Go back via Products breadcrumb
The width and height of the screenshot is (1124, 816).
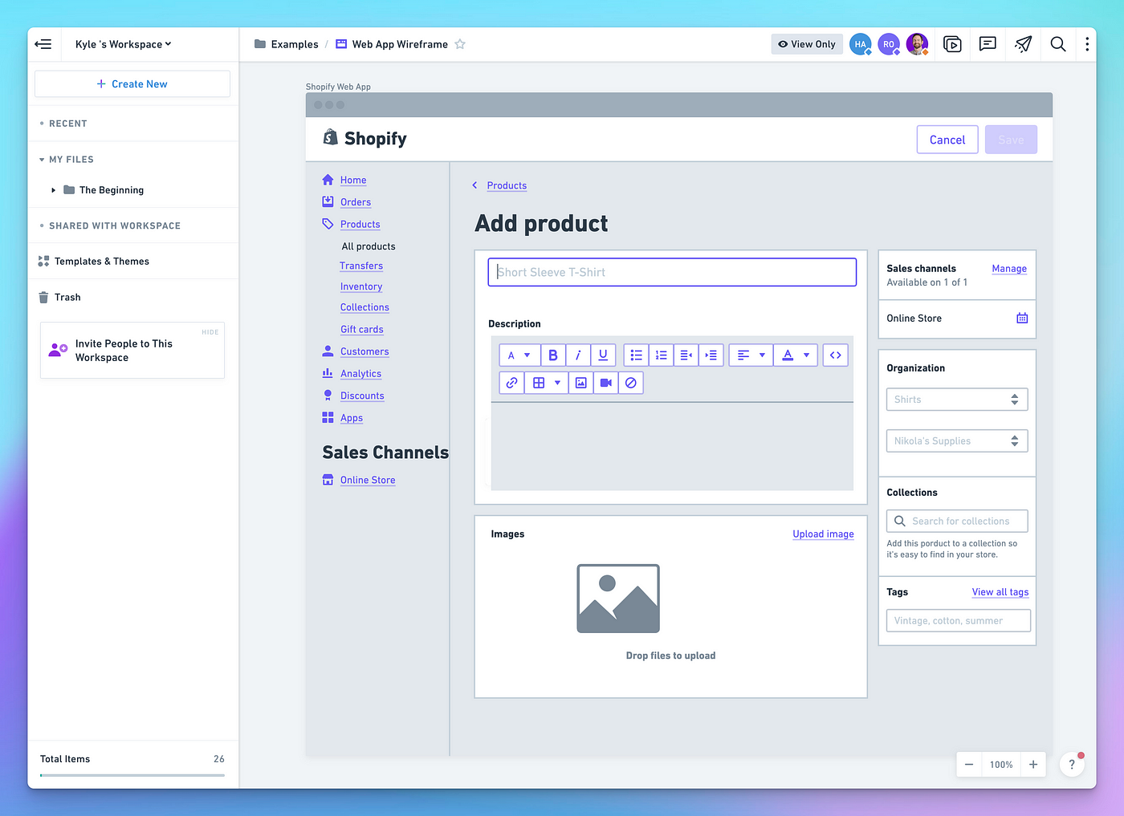(x=507, y=185)
